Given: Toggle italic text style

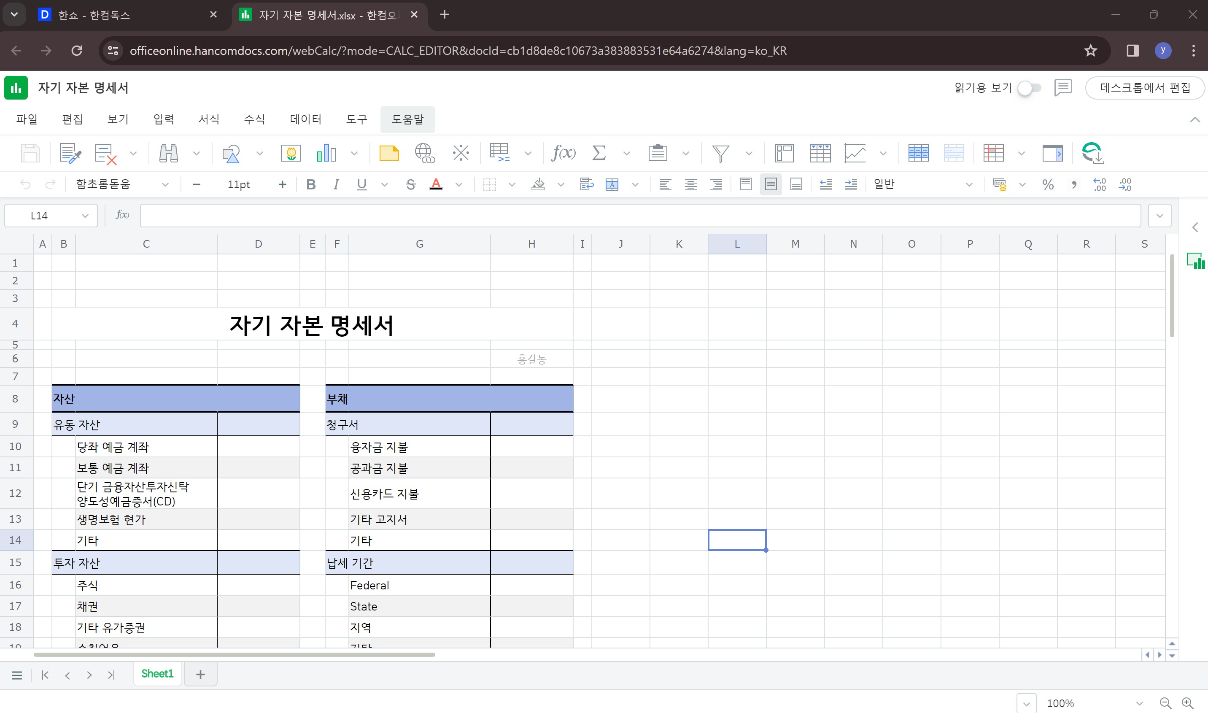Looking at the screenshot, I should tap(336, 184).
